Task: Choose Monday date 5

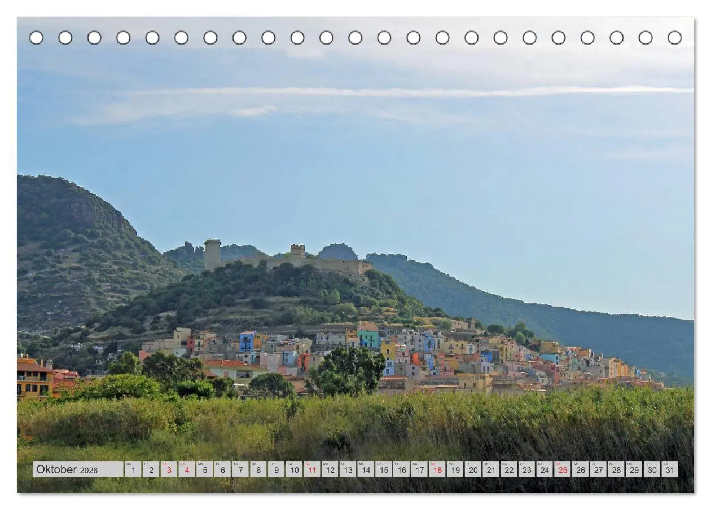Action: click(x=204, y=469)
